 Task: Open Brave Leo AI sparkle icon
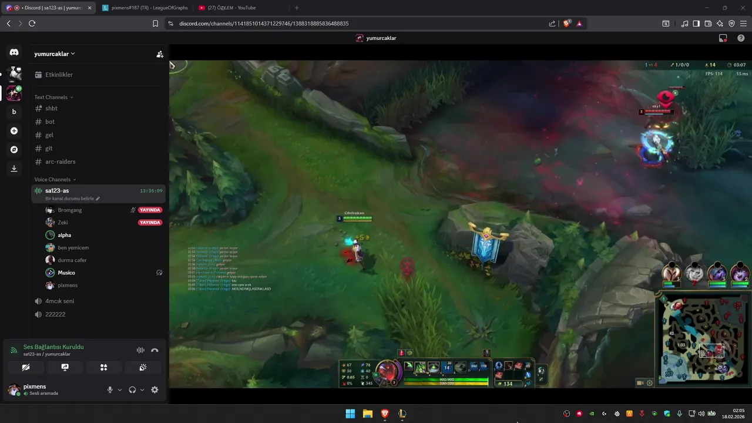pos(720,23)
